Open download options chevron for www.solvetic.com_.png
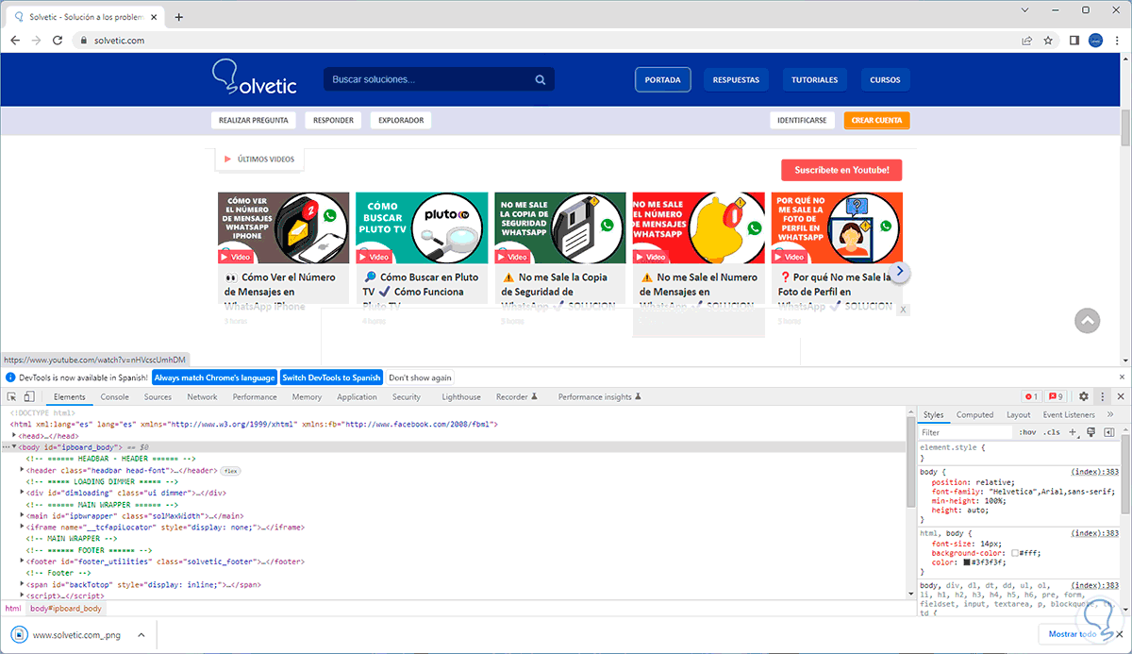The image size is (1132, 654). point(140,636)
